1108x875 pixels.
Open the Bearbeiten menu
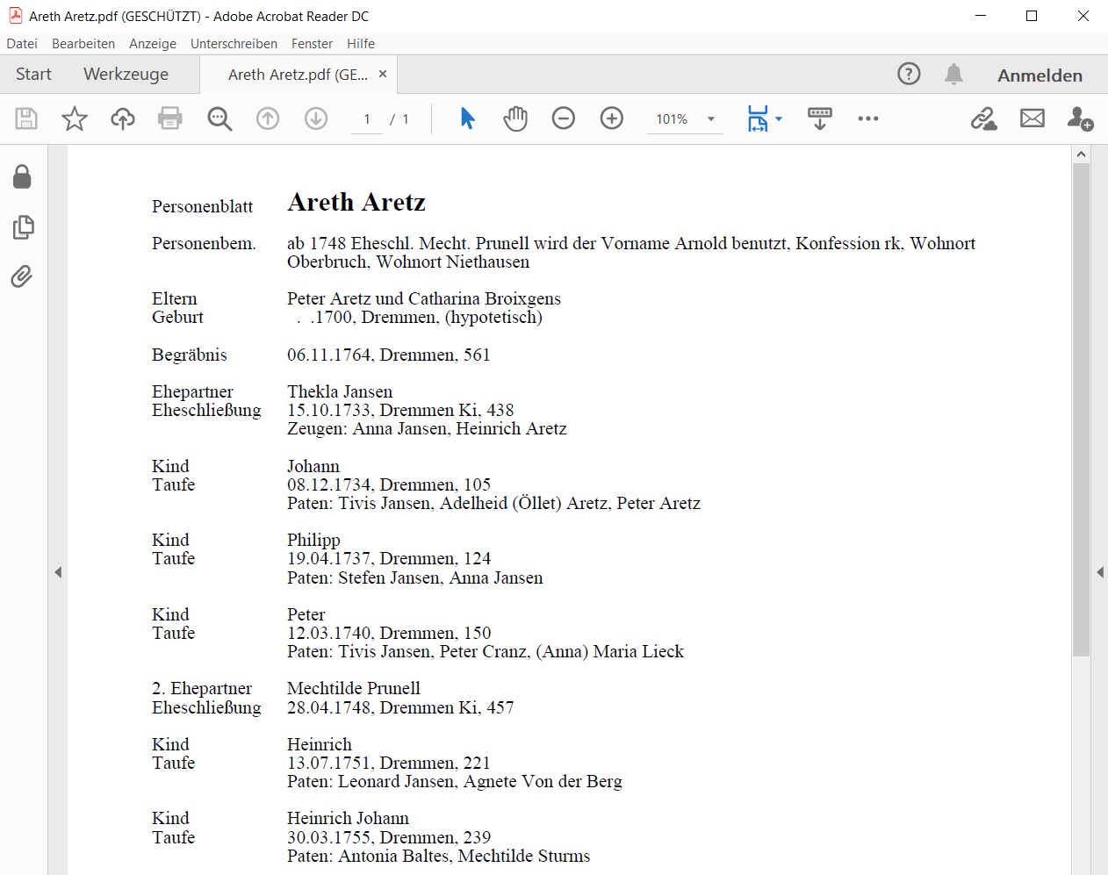click(83, 44)
